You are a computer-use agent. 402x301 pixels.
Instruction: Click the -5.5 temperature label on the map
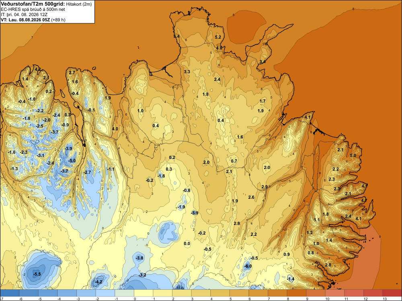click(x=37, y=274)
